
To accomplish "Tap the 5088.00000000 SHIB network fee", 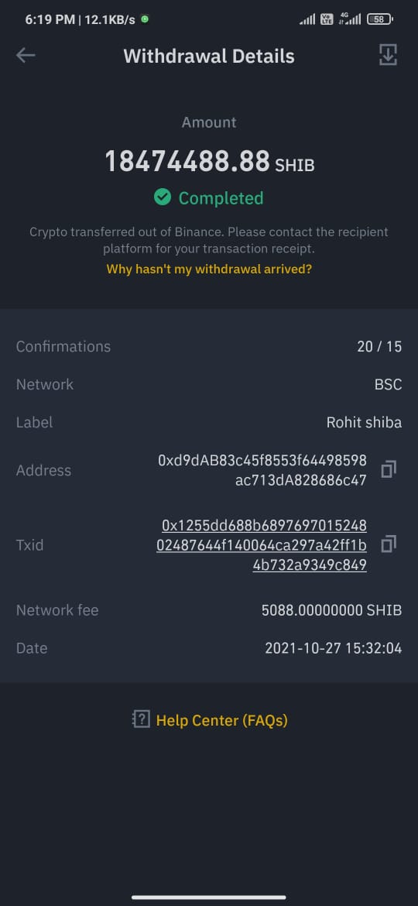I will 331,610.
